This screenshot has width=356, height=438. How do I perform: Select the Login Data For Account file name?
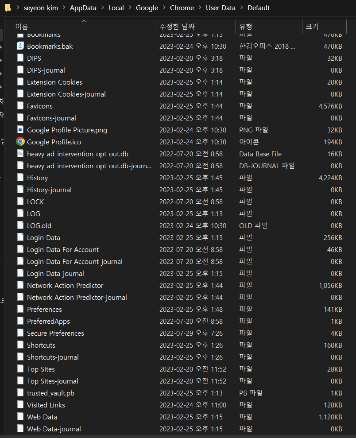[63, 249]
